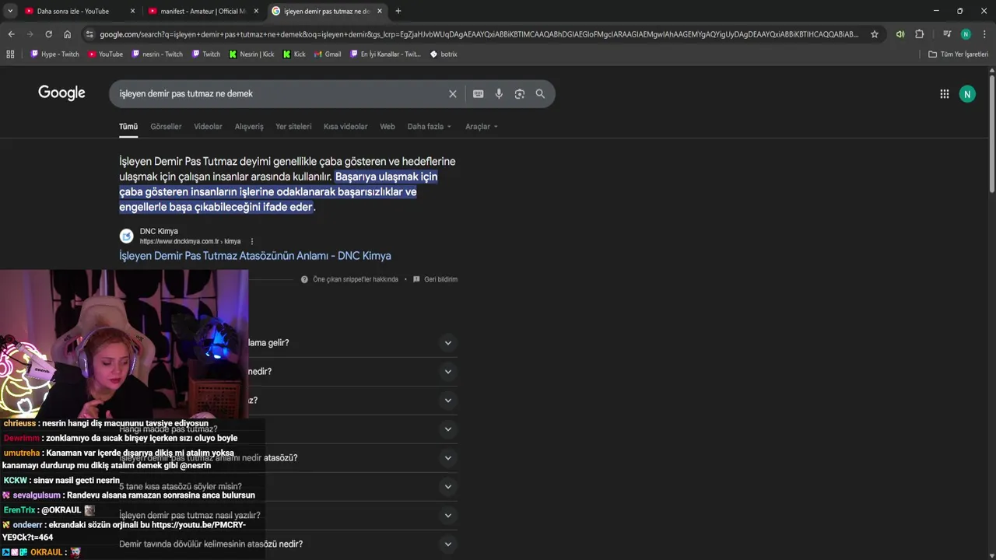Select the Görseller results tab
The height and width of the screenshot is (560, 996).
(x=166, y=127)
